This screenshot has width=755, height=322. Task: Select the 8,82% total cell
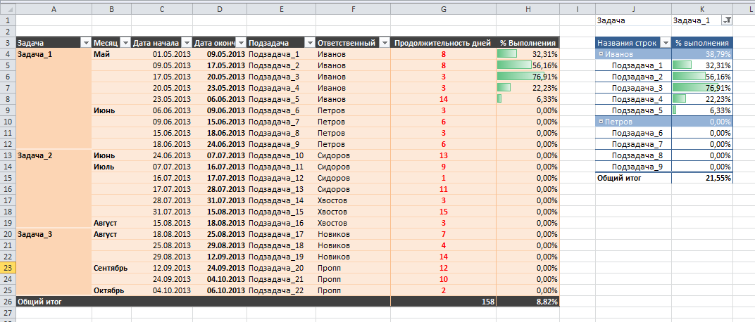coord(528,302)
